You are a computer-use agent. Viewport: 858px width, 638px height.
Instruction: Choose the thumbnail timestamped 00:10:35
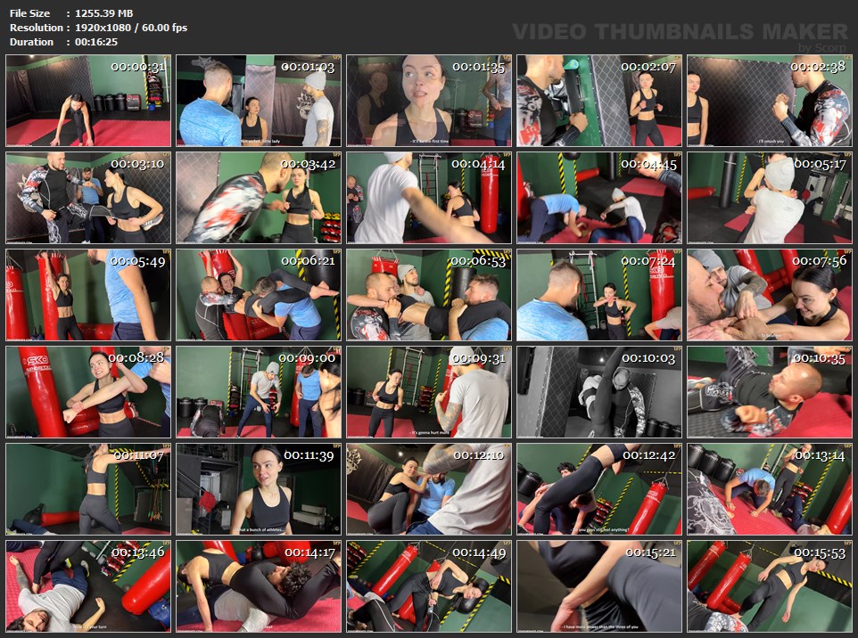pyautogui.click(x=770, y=392)
